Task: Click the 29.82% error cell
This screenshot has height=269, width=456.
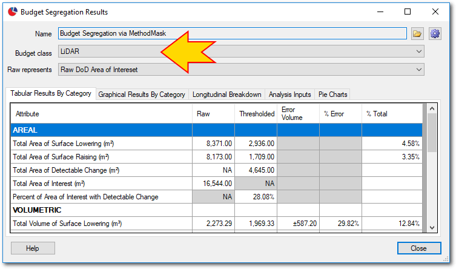Action: pos(340,224)
